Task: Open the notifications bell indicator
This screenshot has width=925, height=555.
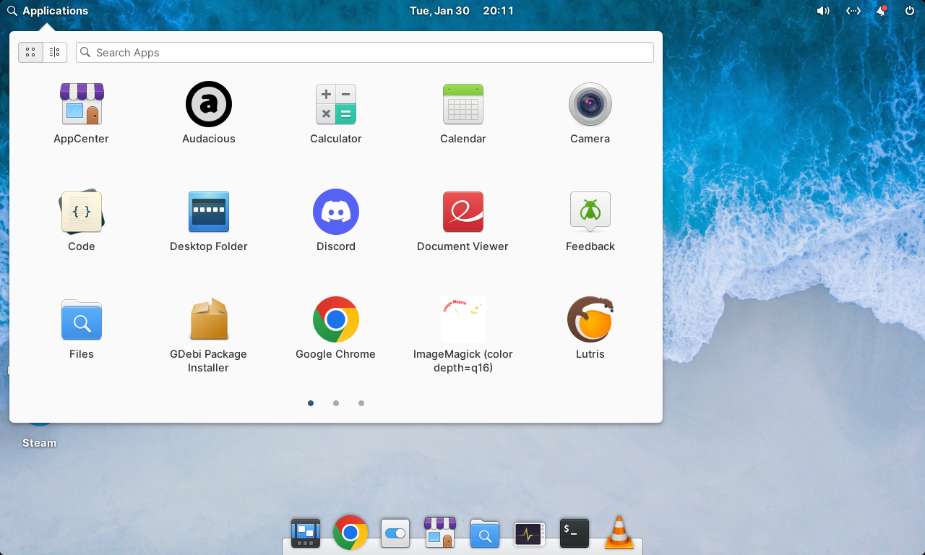Action: (x=881, y=11)
